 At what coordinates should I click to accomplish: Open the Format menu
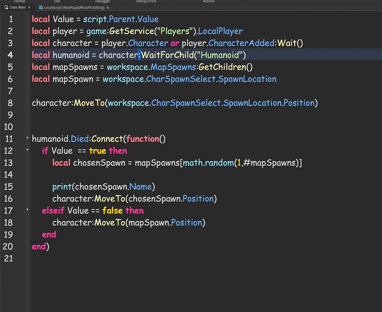pyautogui.click(x=19, y=1)
